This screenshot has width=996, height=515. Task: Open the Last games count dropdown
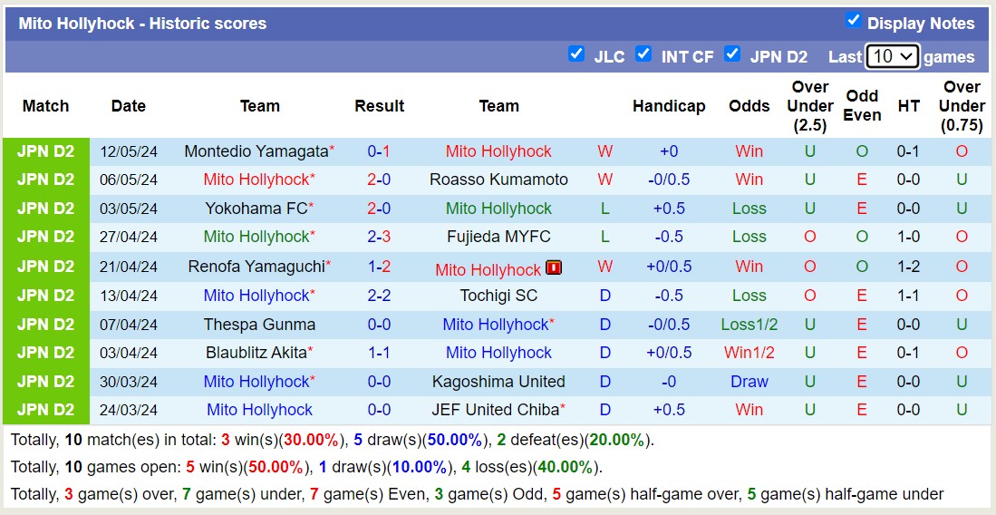point(892,56)
